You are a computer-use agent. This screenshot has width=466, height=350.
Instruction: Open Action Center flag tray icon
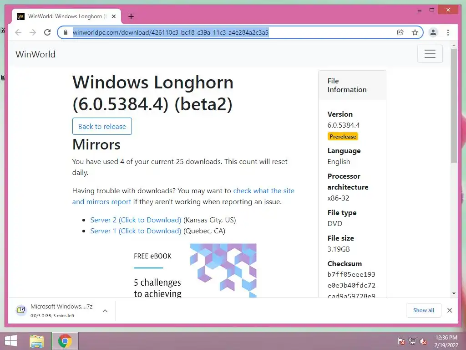401,341
